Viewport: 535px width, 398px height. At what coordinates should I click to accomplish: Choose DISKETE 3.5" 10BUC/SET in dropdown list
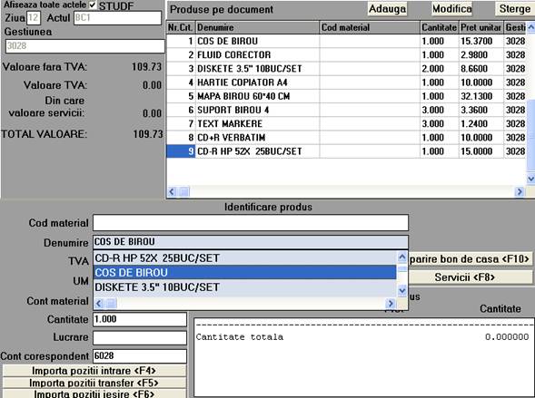click(x=244, y=287)
